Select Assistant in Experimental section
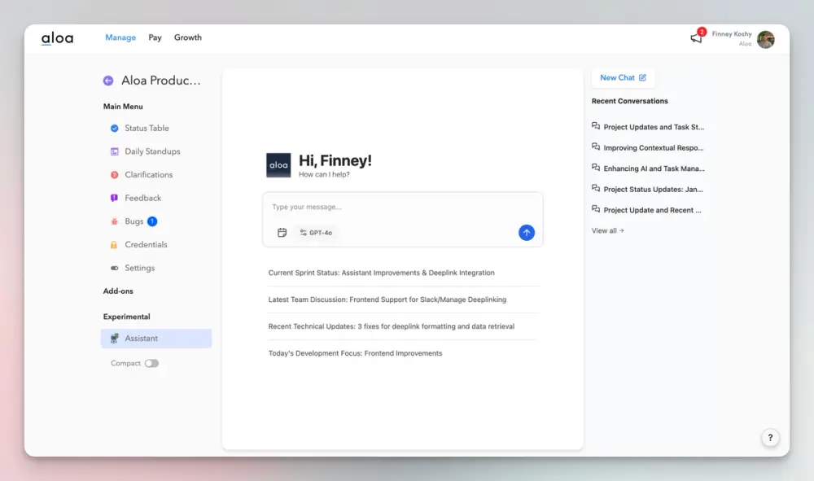 pyautogui.click(x=156, y=339)
